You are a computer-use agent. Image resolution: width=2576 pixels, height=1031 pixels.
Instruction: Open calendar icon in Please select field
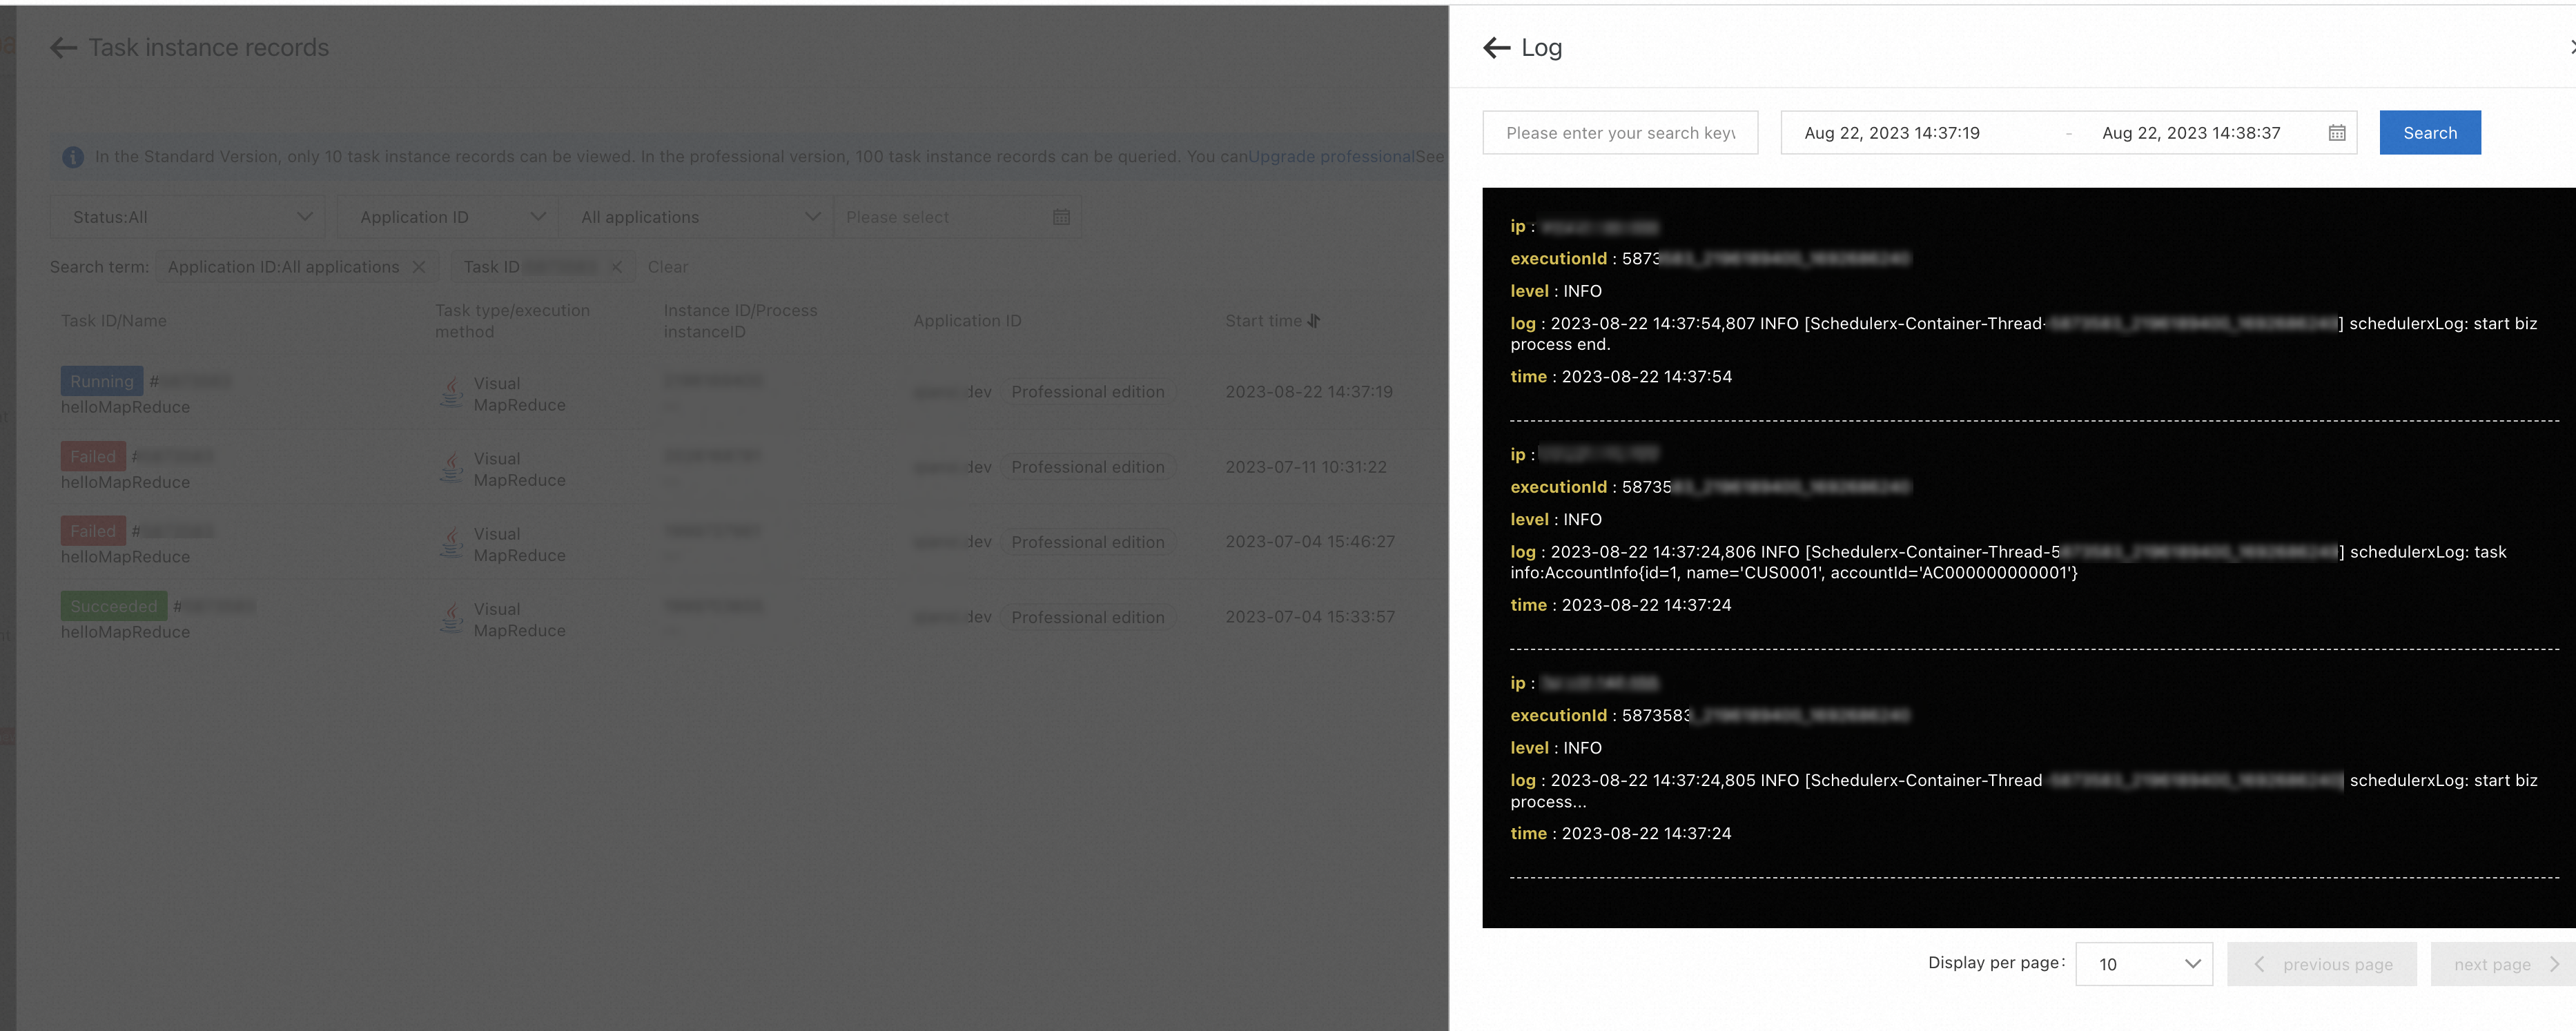pos(1061,217)
